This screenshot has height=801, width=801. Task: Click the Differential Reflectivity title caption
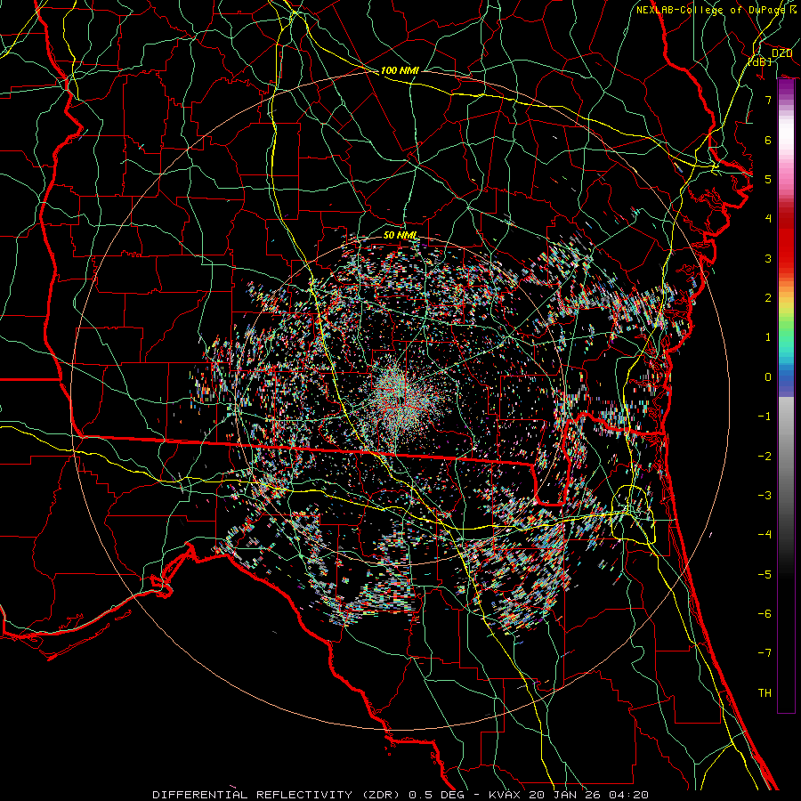pyautogui.click(x=400, y=795)
